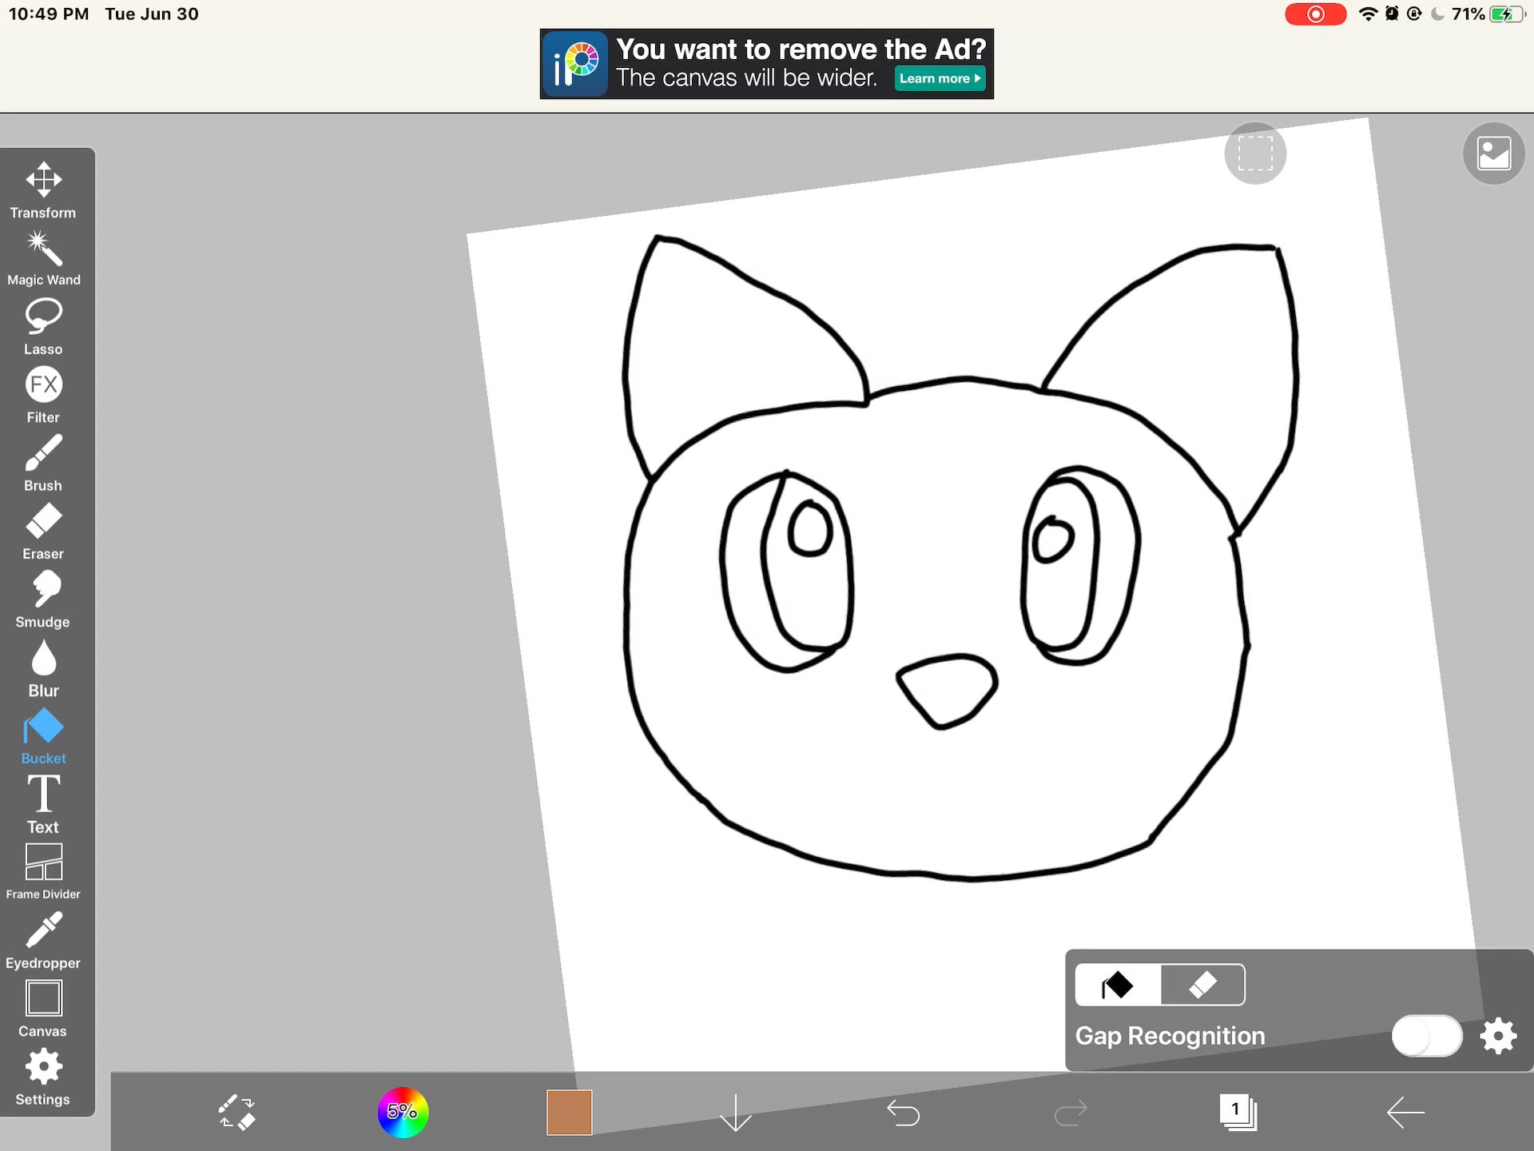Select the Brush tool
The image size is (1534, 1151).
(43, 463)
